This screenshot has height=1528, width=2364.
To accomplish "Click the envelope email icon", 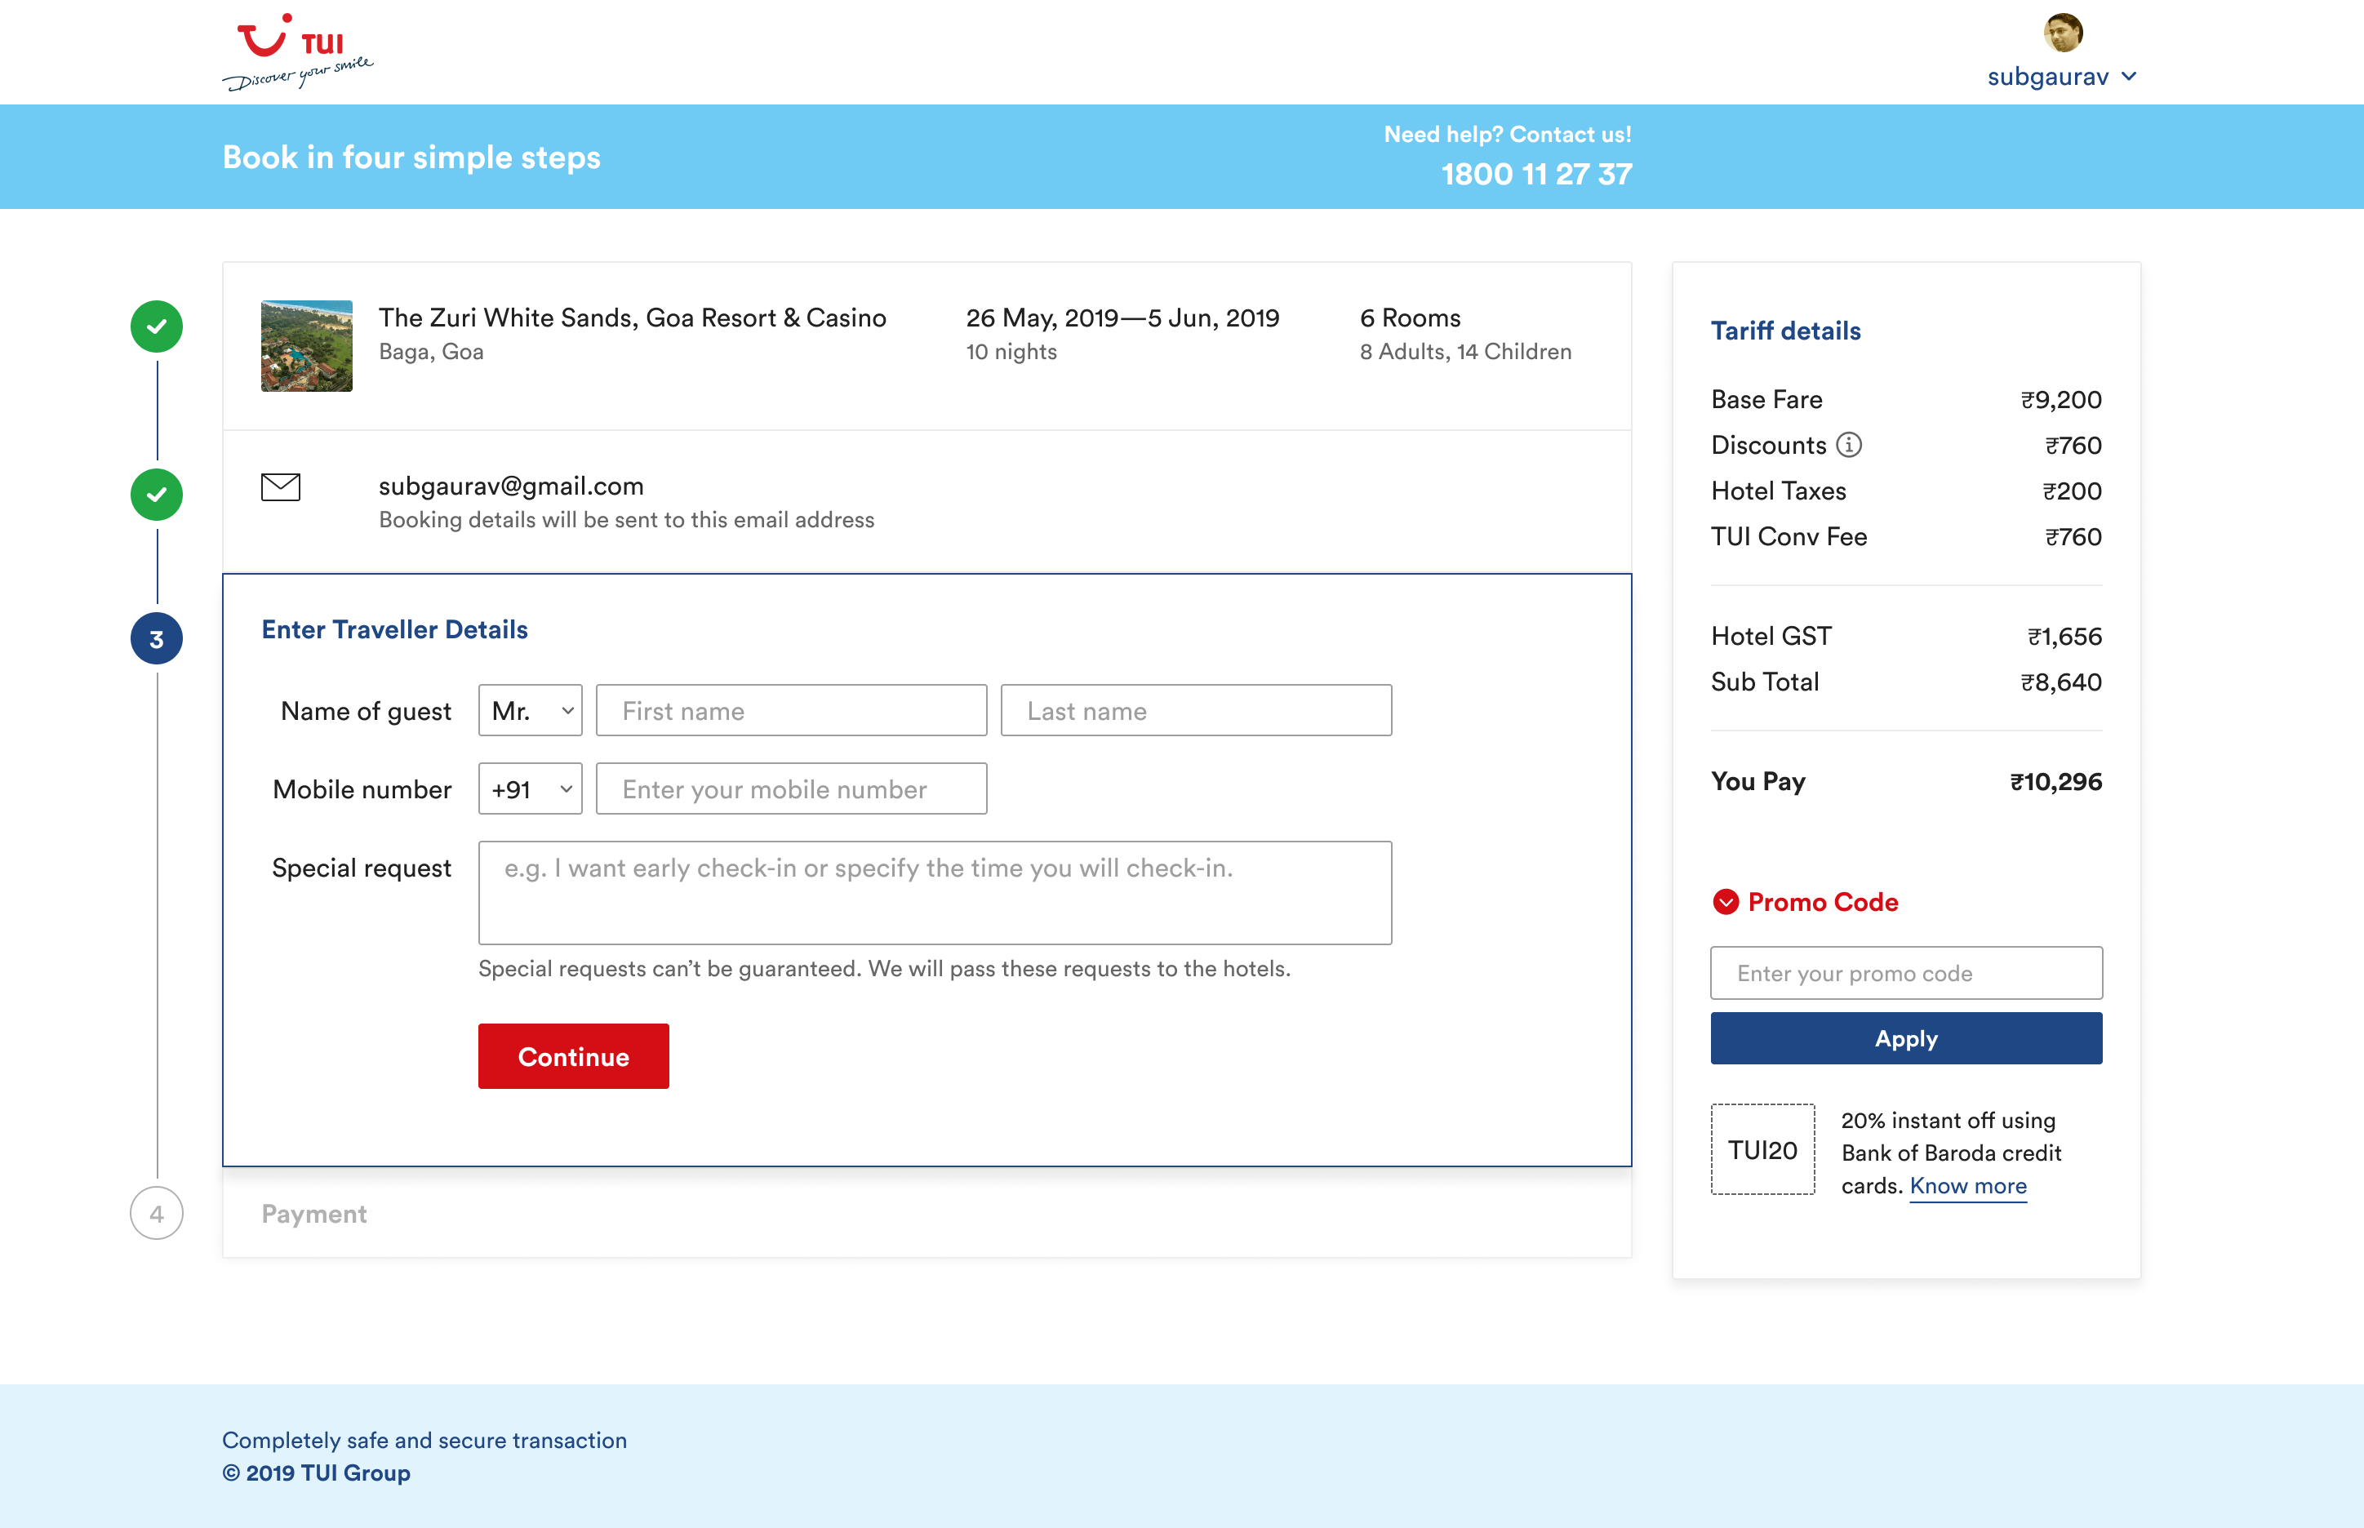I will pos(281,487).
